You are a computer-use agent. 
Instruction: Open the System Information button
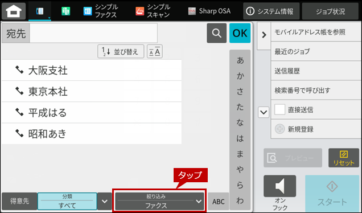[x=271, y=11]
